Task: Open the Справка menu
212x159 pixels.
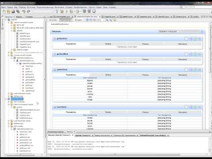Action: 112,7
